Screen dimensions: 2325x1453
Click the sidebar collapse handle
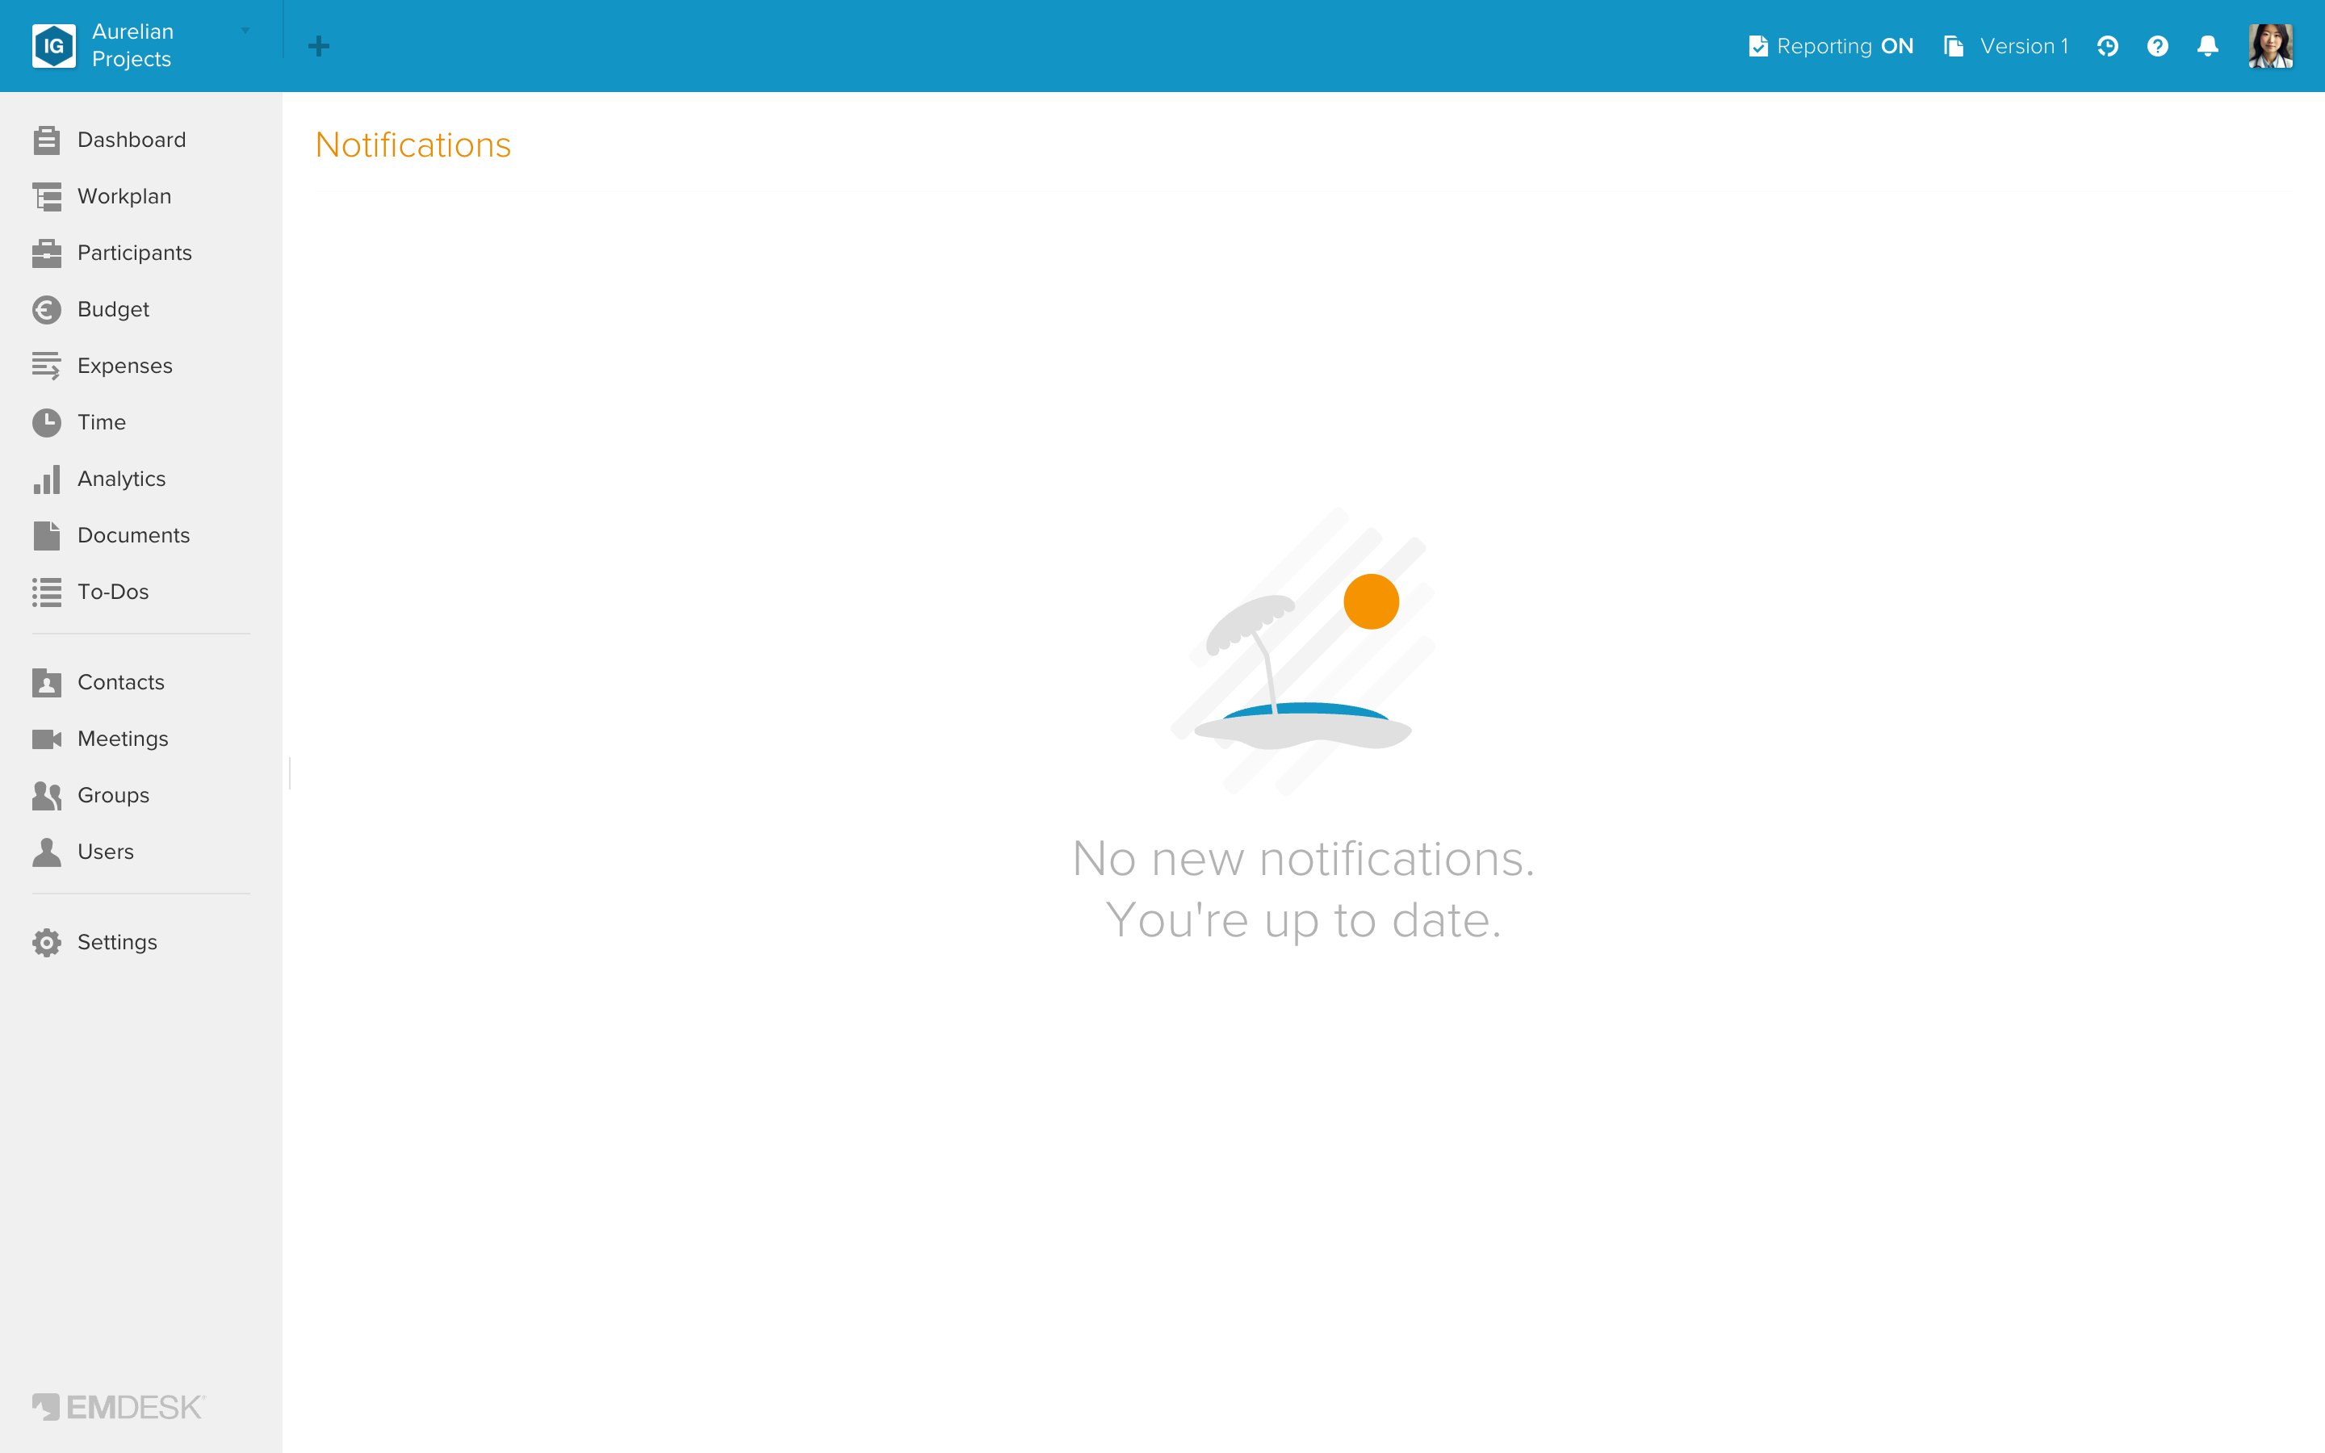coord(289,773)
